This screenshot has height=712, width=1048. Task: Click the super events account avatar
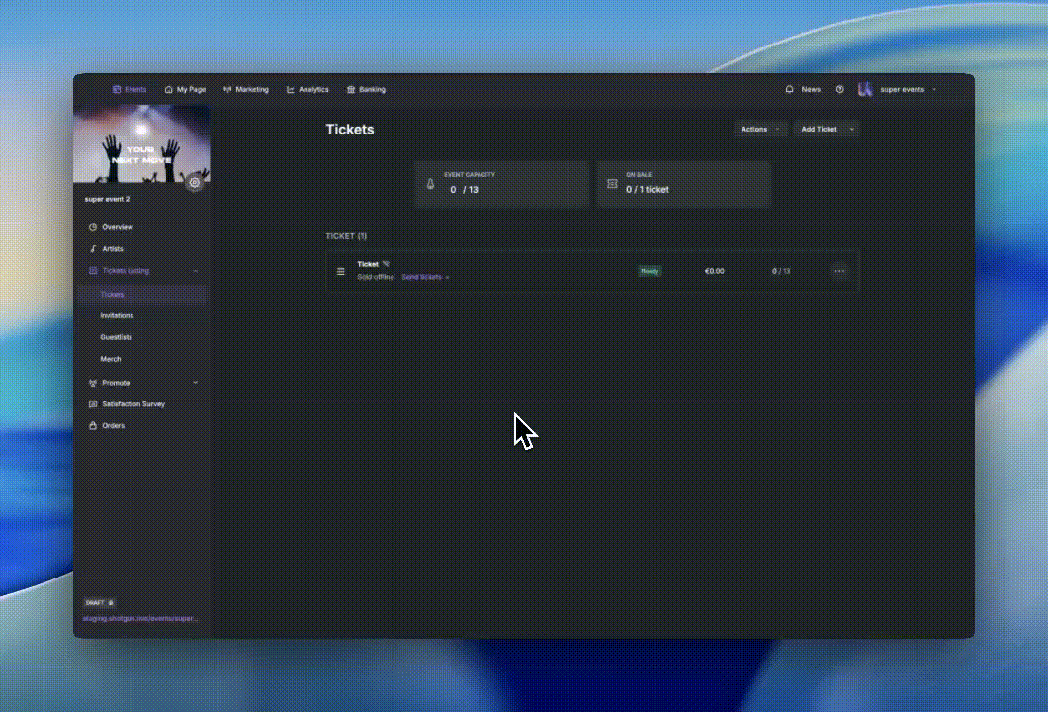865,90
